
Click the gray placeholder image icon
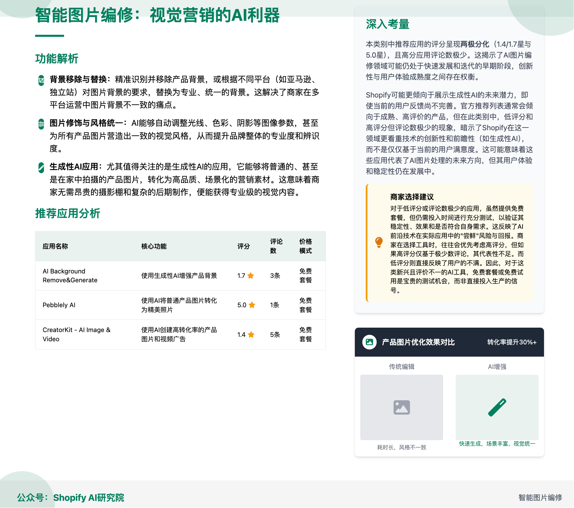coord(402,407)
